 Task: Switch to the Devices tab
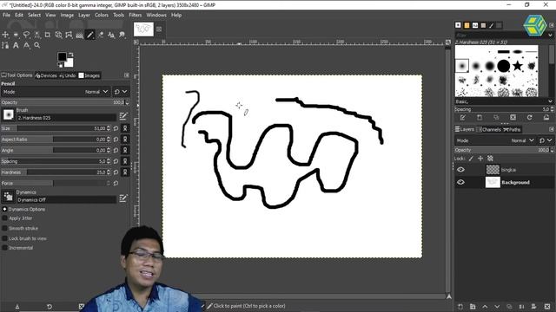click(x=46, y=75)
